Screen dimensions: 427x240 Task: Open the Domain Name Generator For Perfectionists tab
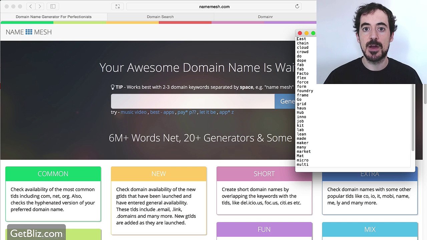click(x=54, y=17)
